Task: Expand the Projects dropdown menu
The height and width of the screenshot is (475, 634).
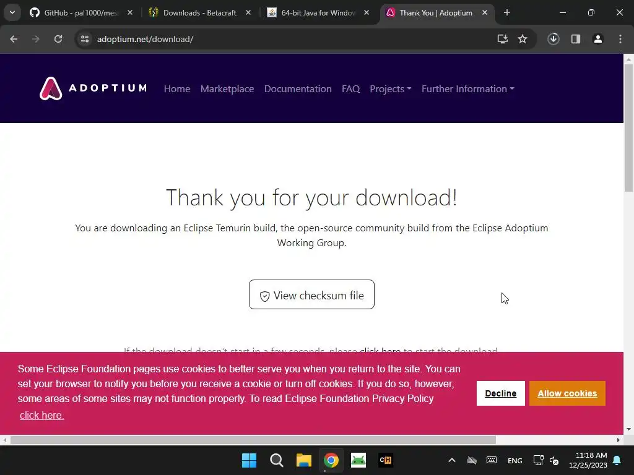Action: [391, 89]
